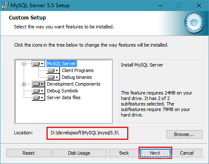Select Client Programs in the feature tree
Image resolution: width=209 pixels, height=164 pixels.
point(78,70)
